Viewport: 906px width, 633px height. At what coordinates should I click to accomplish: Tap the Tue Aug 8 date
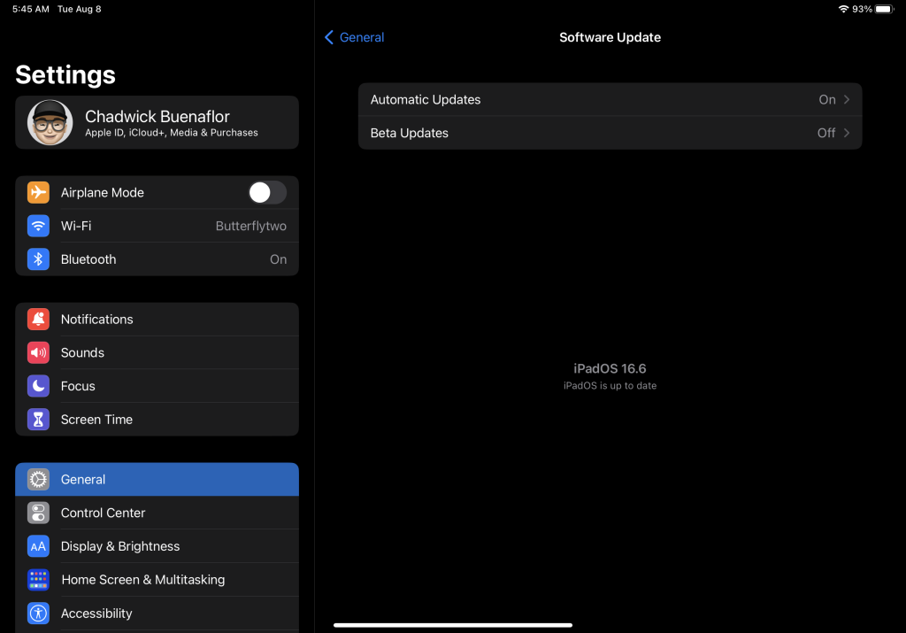(79, 9)
